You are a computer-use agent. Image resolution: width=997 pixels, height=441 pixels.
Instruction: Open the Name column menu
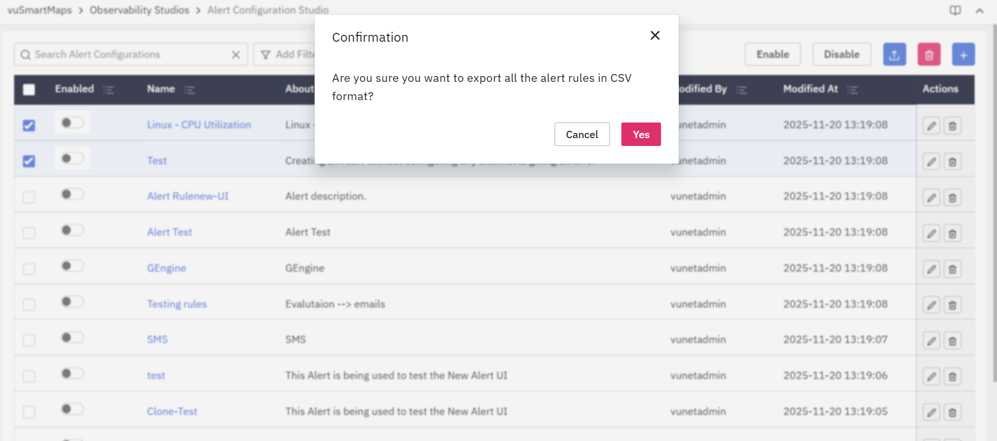point(189,90)
